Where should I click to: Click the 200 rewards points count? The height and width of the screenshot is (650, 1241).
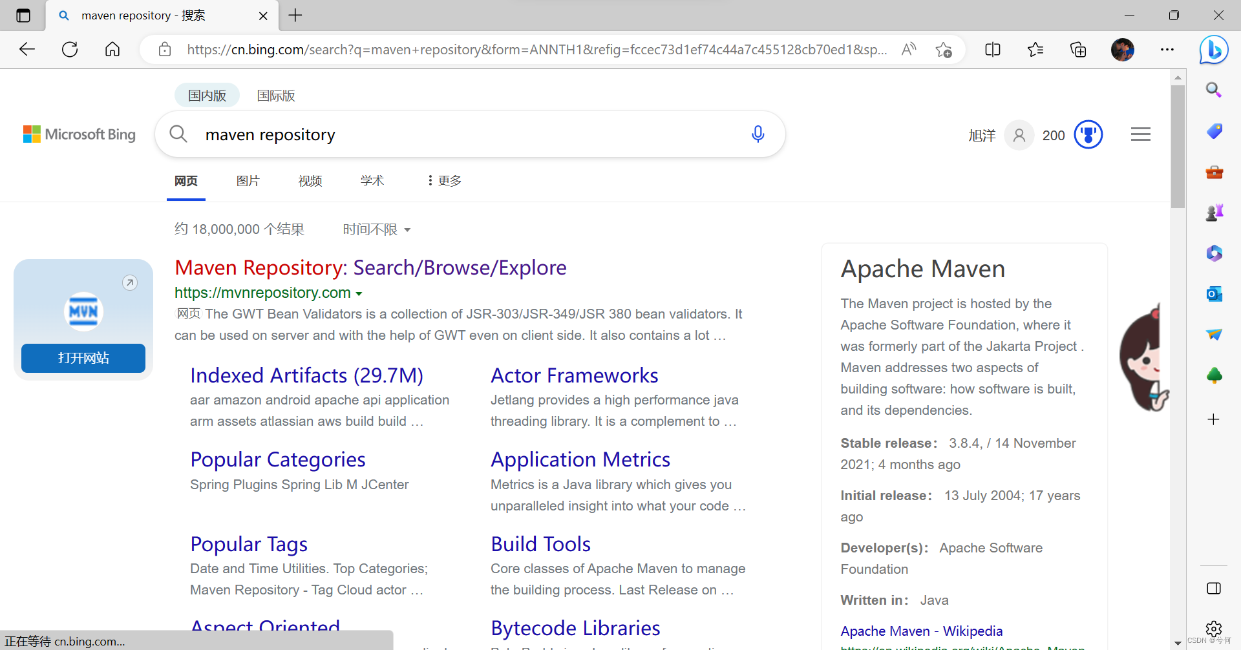point(1054,136)
